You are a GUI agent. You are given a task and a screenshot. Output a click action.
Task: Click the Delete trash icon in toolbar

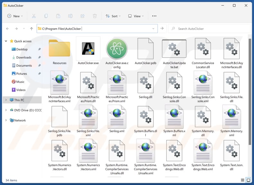[x=95, y=16]
